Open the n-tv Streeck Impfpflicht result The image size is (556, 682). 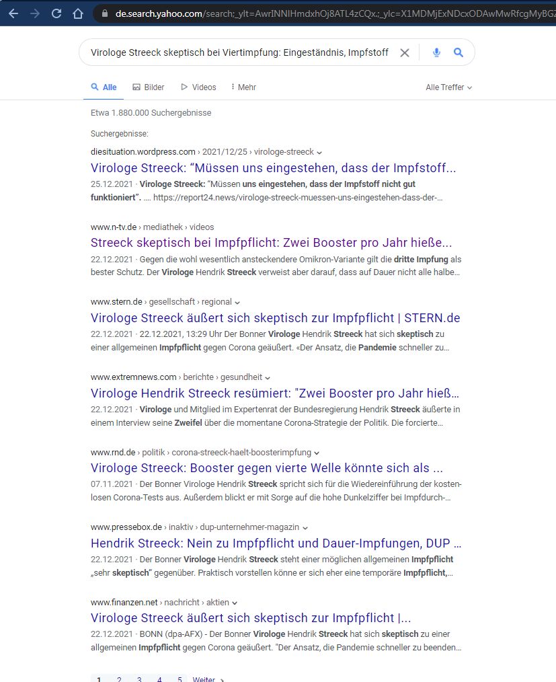(271, 243)
